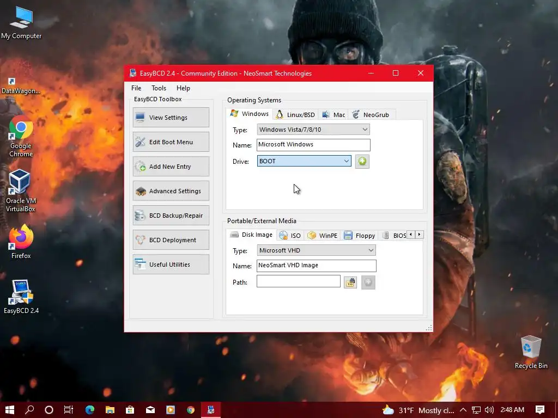Screen dimensions: 558x418
Task: Select Recycle Bin desktop icon
Action: click(531, 352)
